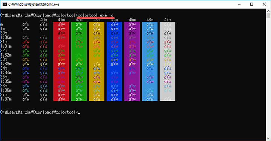Click the 1;34m row label
Screen dimensions: 271x141
click(x=6, y=72)
